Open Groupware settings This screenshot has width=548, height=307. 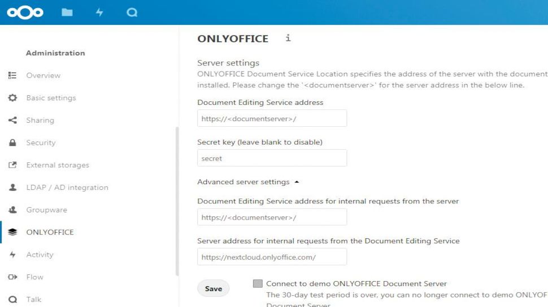[46, 210]
